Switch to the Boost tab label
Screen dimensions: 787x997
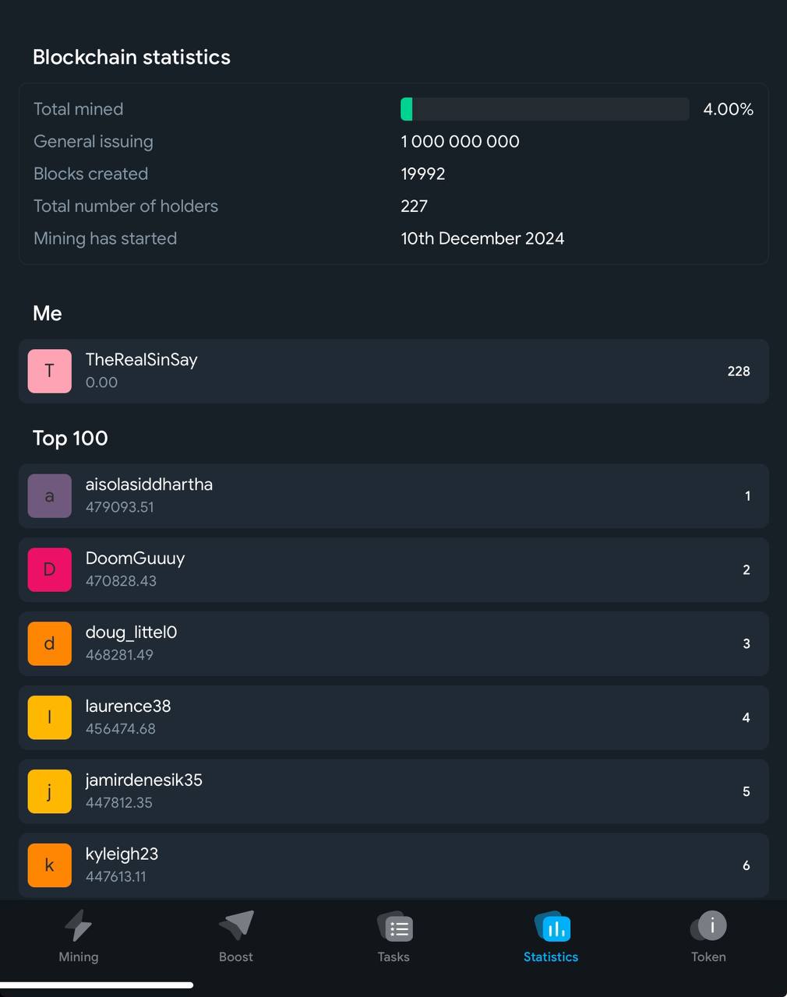coord(236,956)
